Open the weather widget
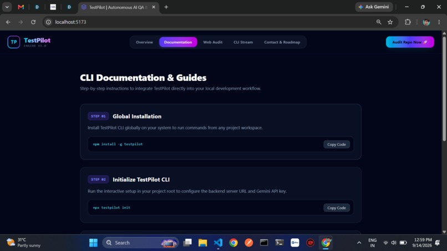The width and height of the screenshot is (447, 251). (24, 243)
